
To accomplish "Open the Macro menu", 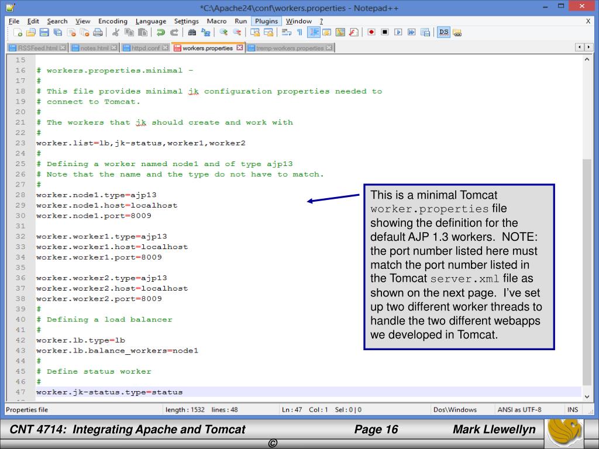I will (216, 22).
